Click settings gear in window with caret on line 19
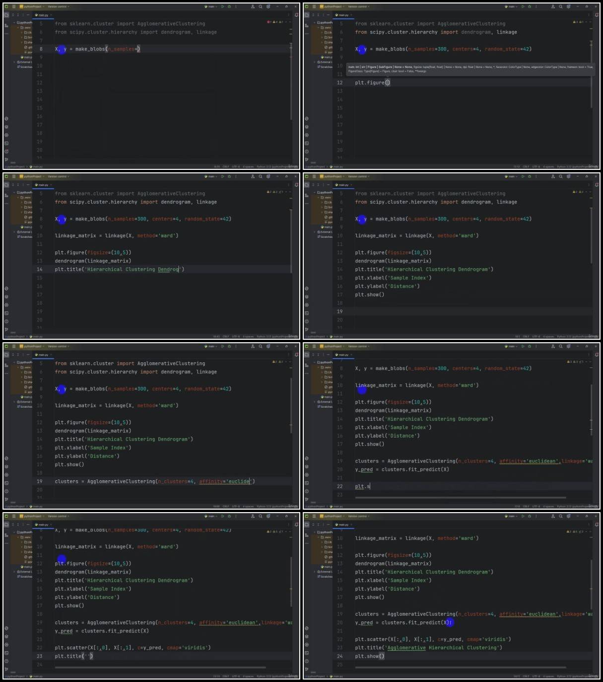Image resolution: width=603 pixels, height=682 pixels. pos(569,176)
